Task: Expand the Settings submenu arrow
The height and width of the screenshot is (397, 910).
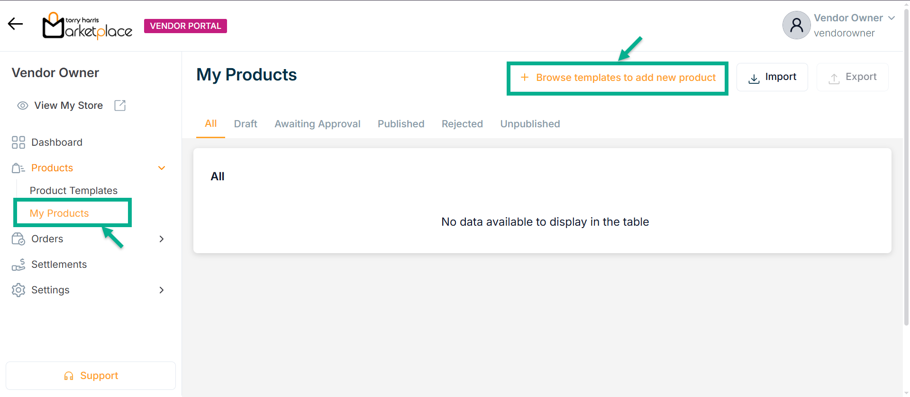Action: tap(162, 290)
